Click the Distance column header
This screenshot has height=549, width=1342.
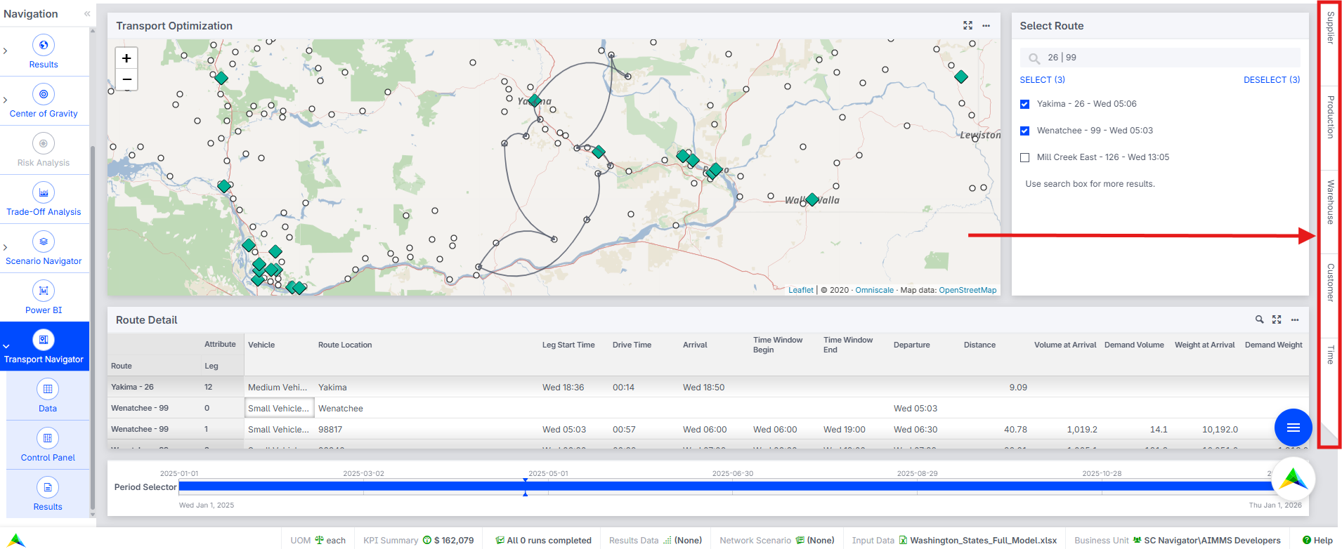tap(979, 345)
